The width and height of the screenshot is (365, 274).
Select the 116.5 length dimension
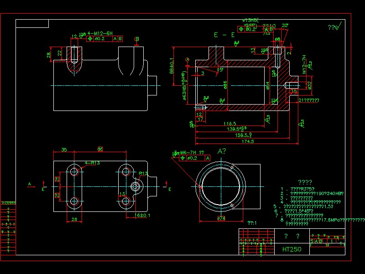pos(230,124)
